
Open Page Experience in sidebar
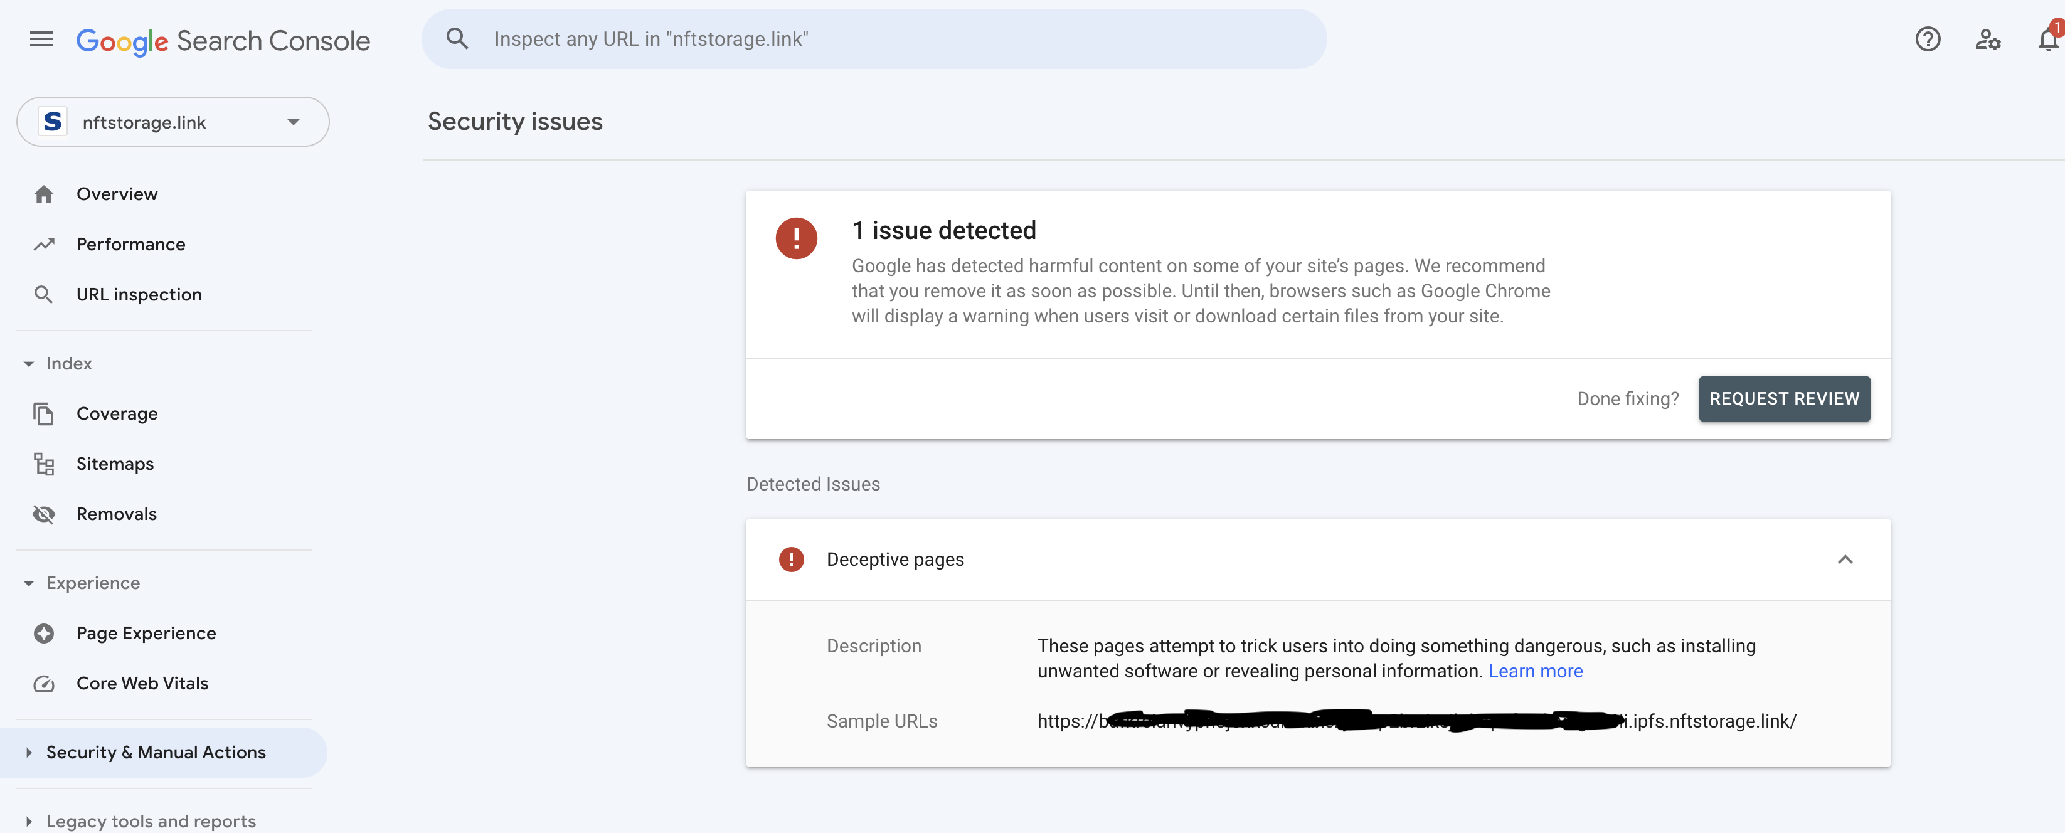146,634
